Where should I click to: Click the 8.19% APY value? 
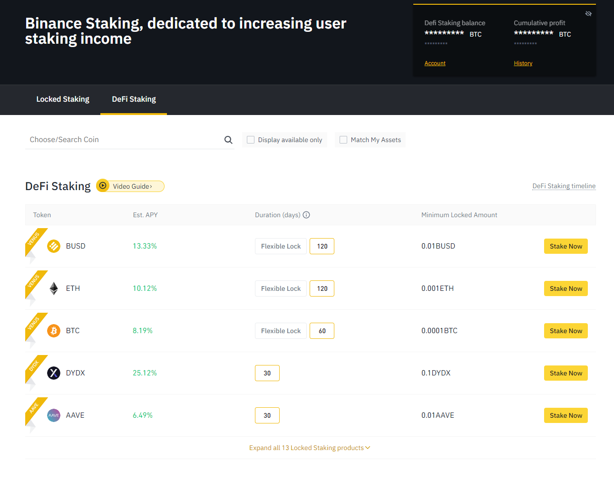point(143,331)
